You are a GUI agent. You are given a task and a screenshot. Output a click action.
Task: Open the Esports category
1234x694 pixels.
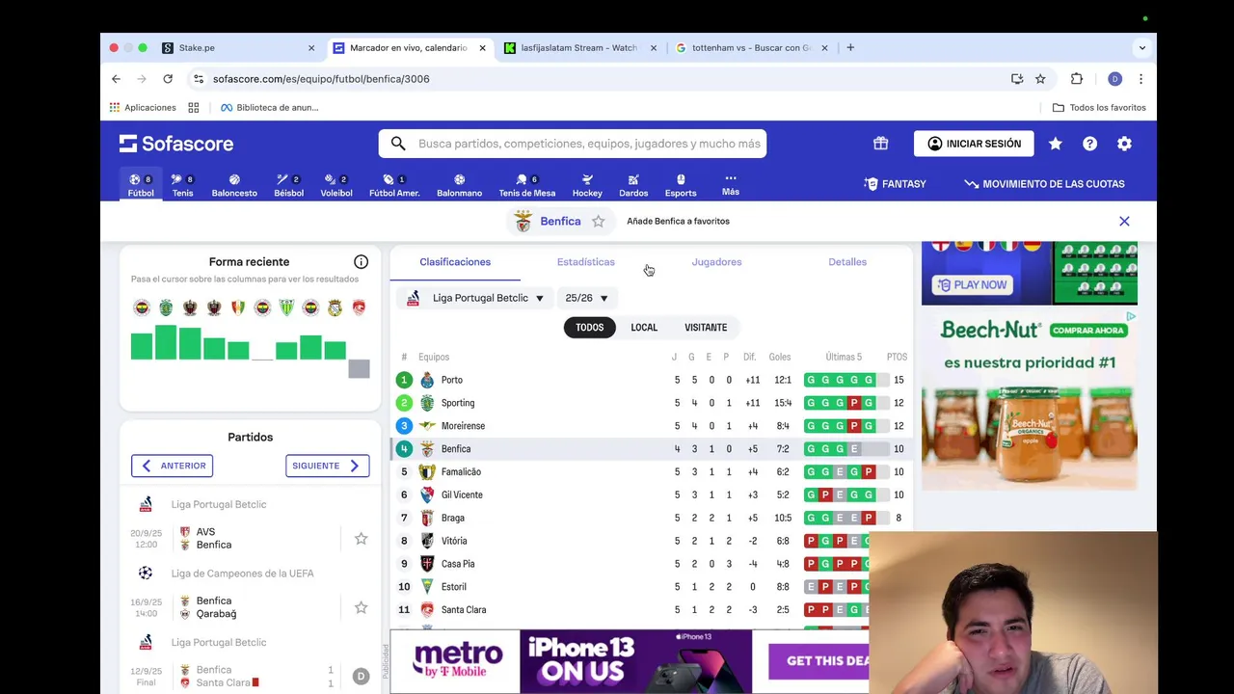[681, 185]
